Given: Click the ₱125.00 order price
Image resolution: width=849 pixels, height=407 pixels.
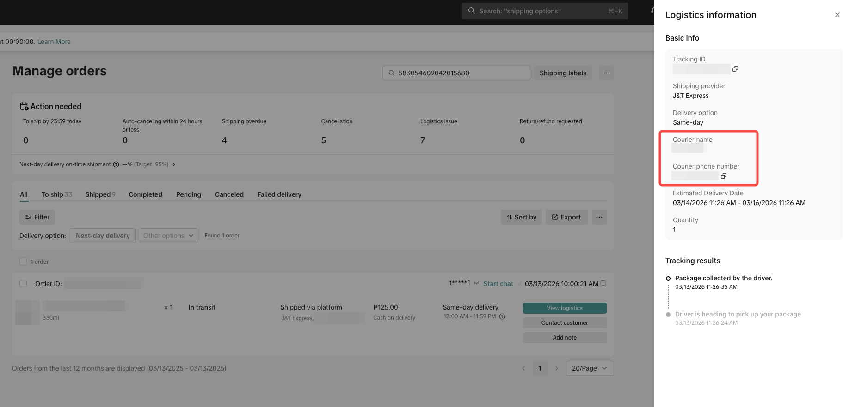Looking at the screenshot, I should (386, 307).
